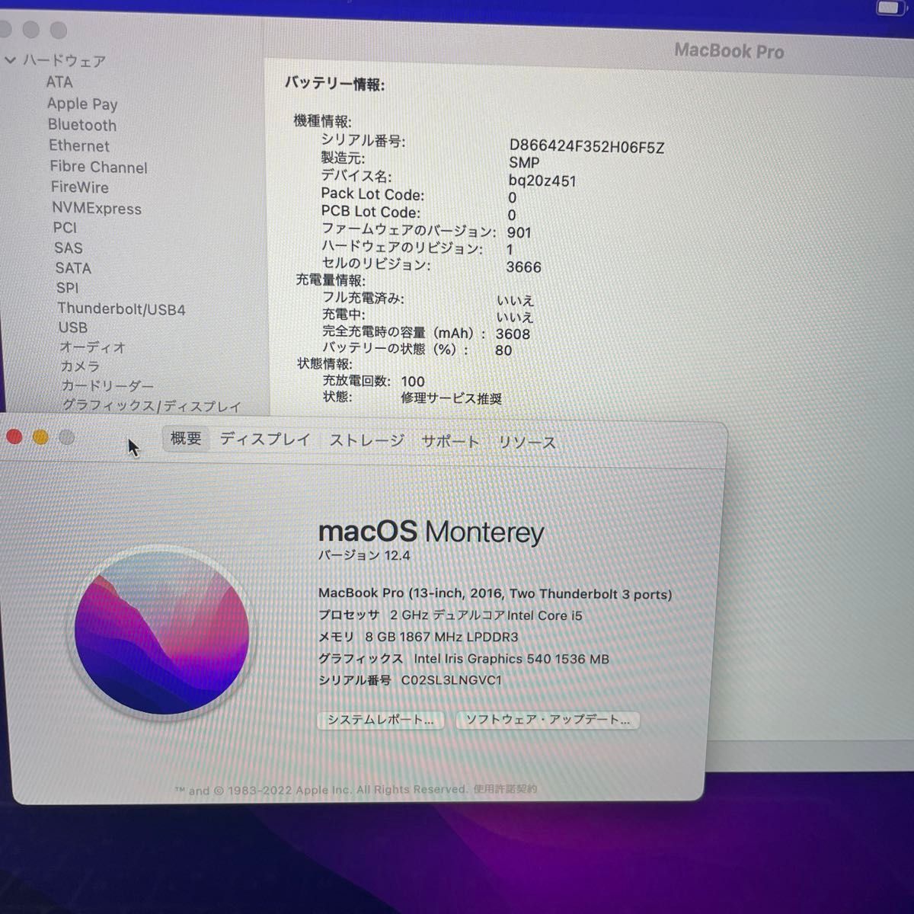Click the macOS Monterey title text

pyautogui.click(x=431, y=531)
